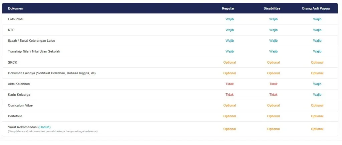The height and width of the screenshot is (145, 342).
Task: Select the Curriculum Vitae row label
Action: 20,105
